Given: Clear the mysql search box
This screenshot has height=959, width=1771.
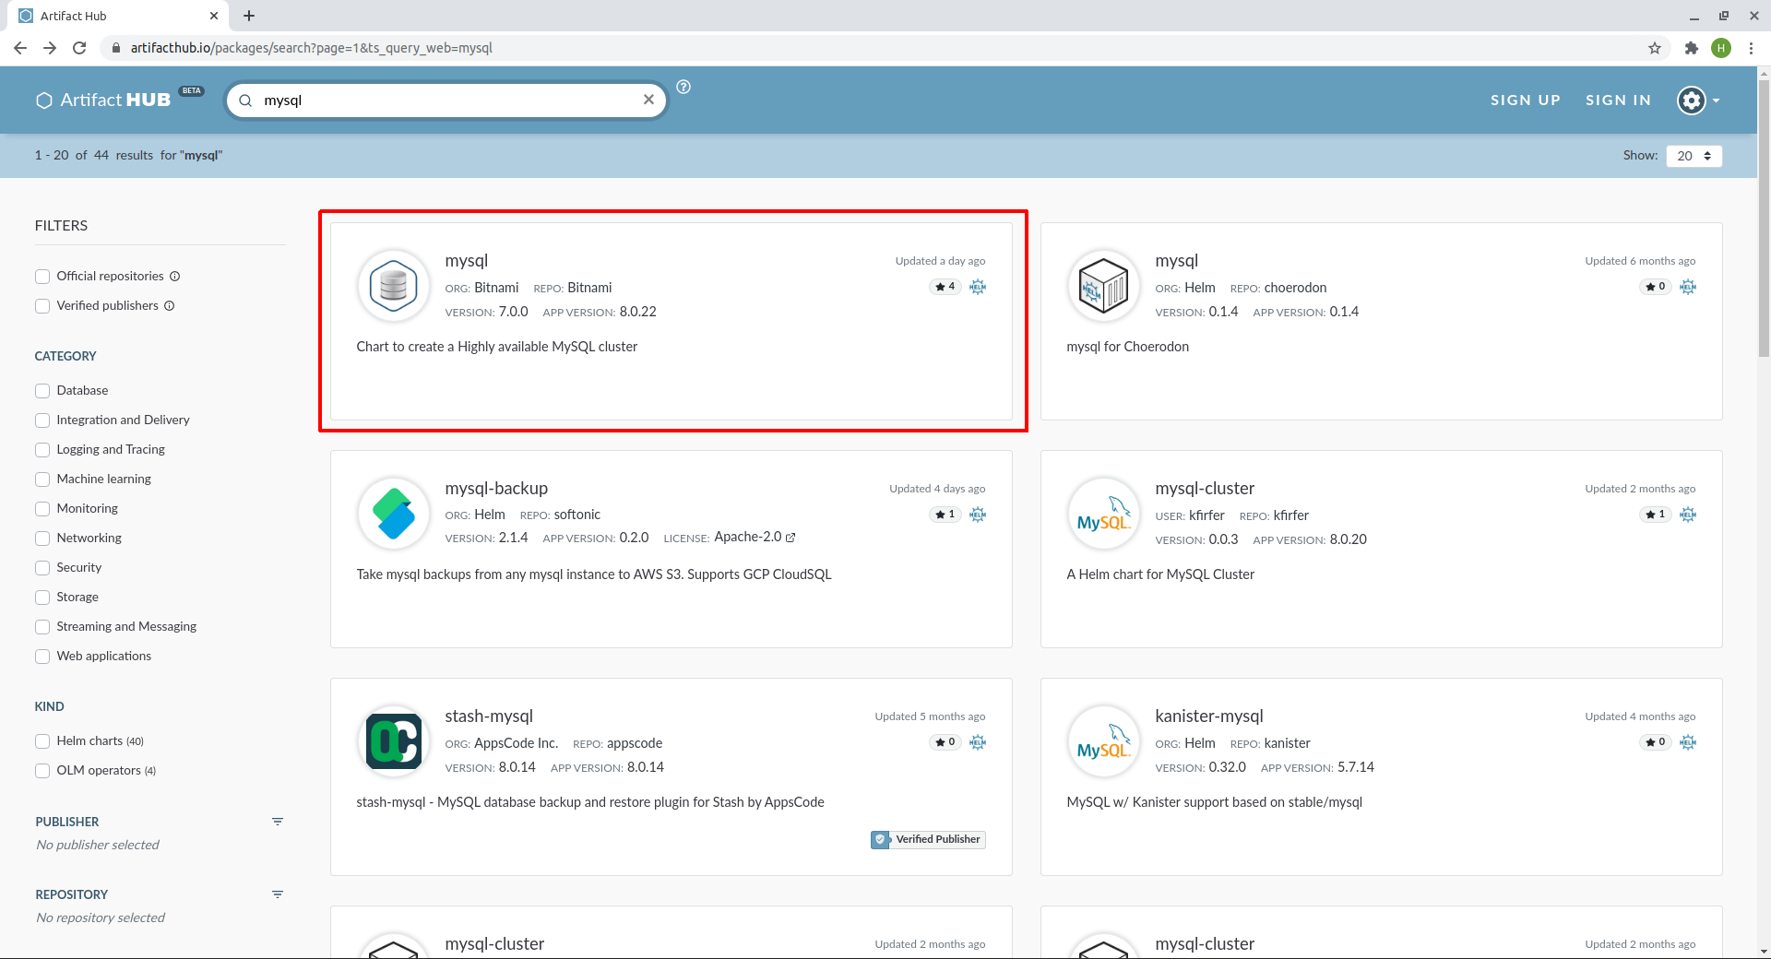Looking at the screenshot, I should click(648, 100).
